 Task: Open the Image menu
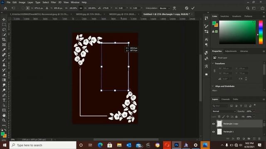tap(22, 2)
